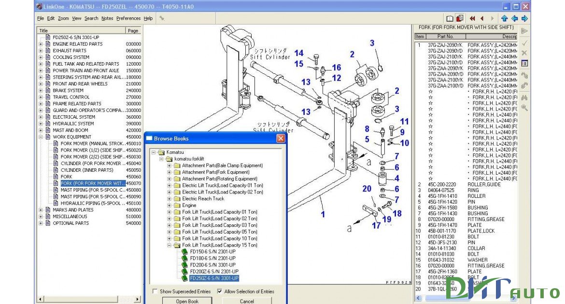Screen dimensions: 565x304
Task: Click the pin icon next to Help menu
Action: coord(162,18)
